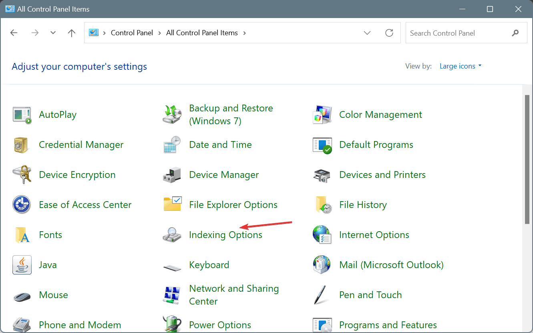This screenshot has width=533, height=333.
Task: Open the AutoPlay icon
Action: point(22,115)
